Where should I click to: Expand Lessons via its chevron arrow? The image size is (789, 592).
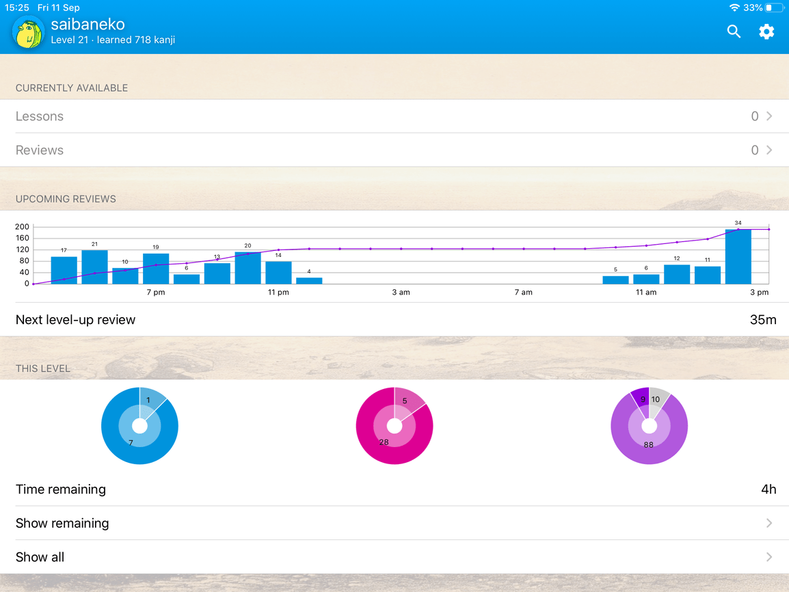[x=769, y=116]
